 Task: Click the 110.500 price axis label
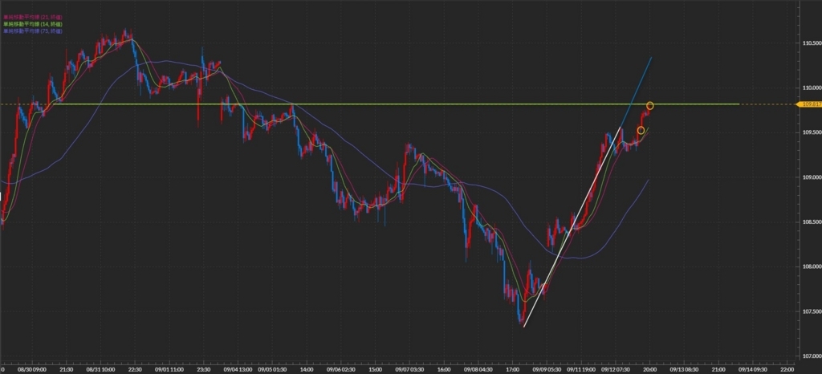(812, 43)
